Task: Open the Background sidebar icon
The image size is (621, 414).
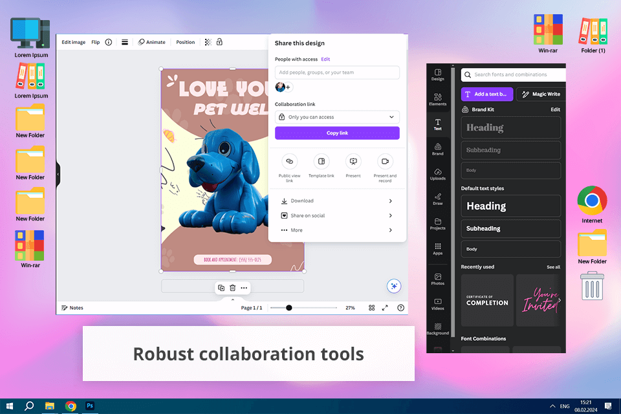Action: [438, 329]
